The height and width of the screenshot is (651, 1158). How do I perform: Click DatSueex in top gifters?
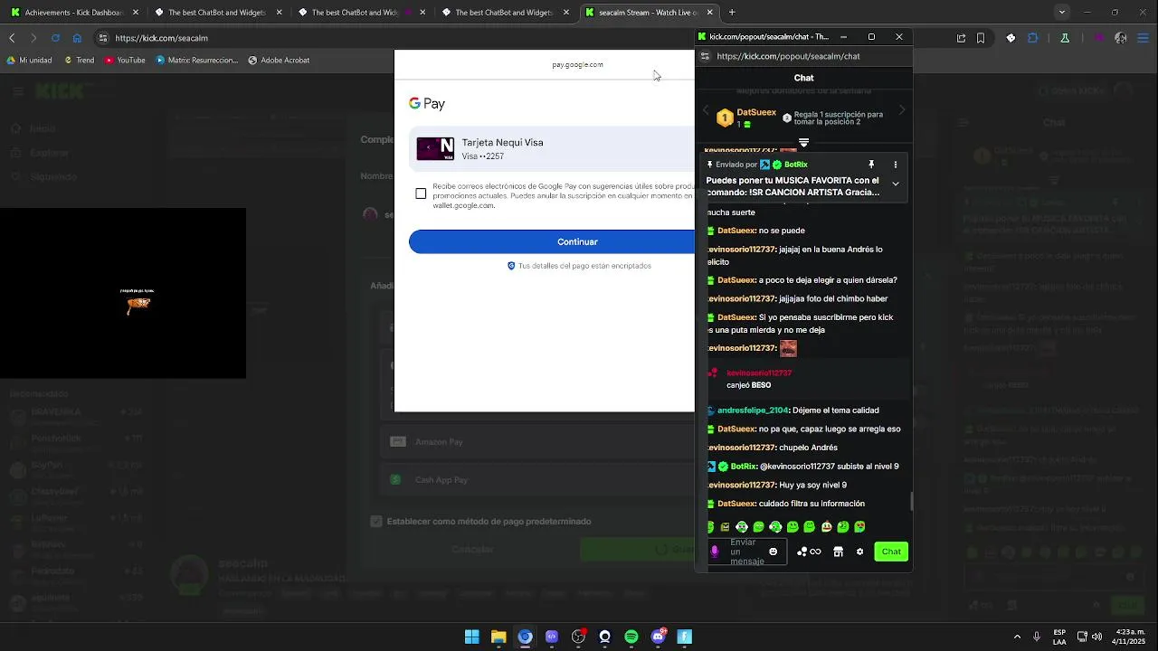tap(756, 113)
